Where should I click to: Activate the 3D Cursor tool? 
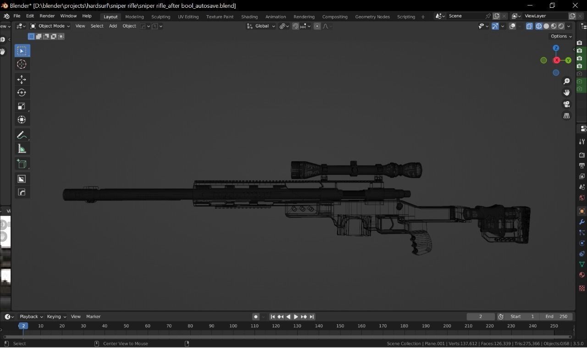point(22,64)
